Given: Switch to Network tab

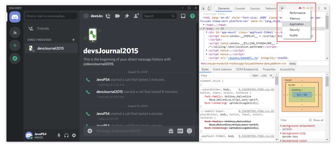Looking at the screenshot, I should [x=270, y=8].
